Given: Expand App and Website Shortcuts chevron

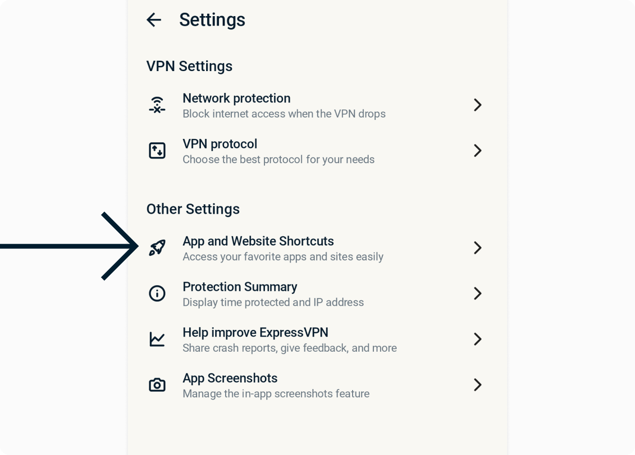Looking at the screenshot, I should pos(478,248).
